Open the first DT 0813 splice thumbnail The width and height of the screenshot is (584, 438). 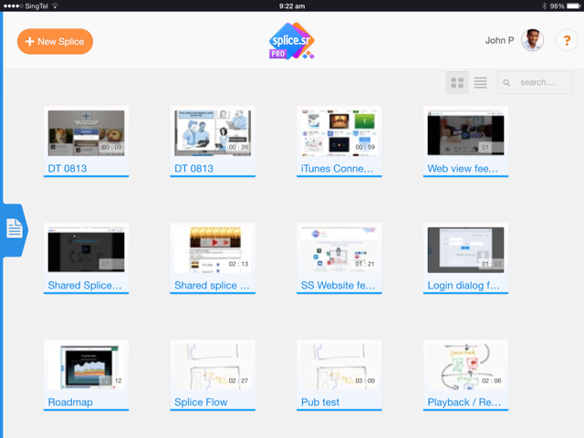coord(86,132)
